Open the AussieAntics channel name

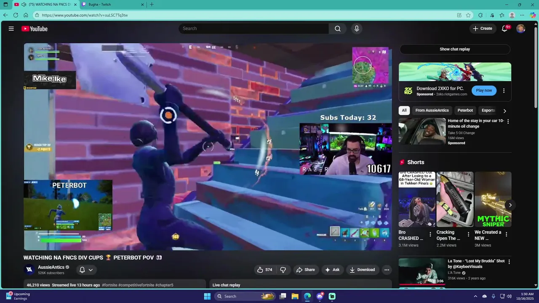click(51, 267)
